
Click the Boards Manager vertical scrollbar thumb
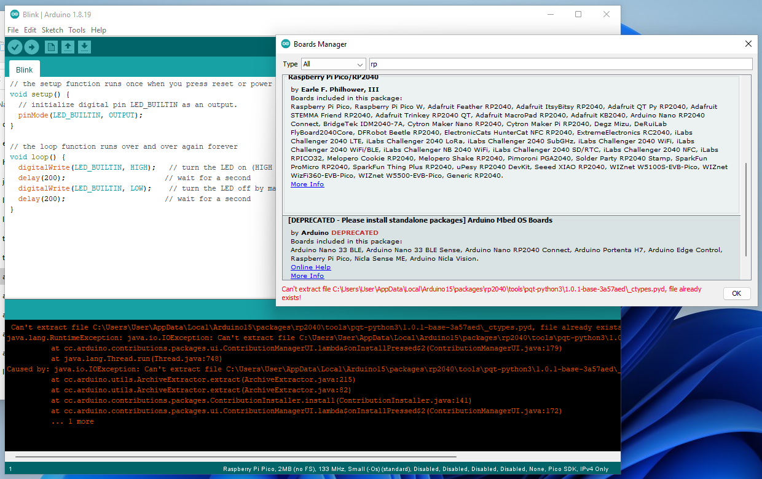click(x=746, y=209)
